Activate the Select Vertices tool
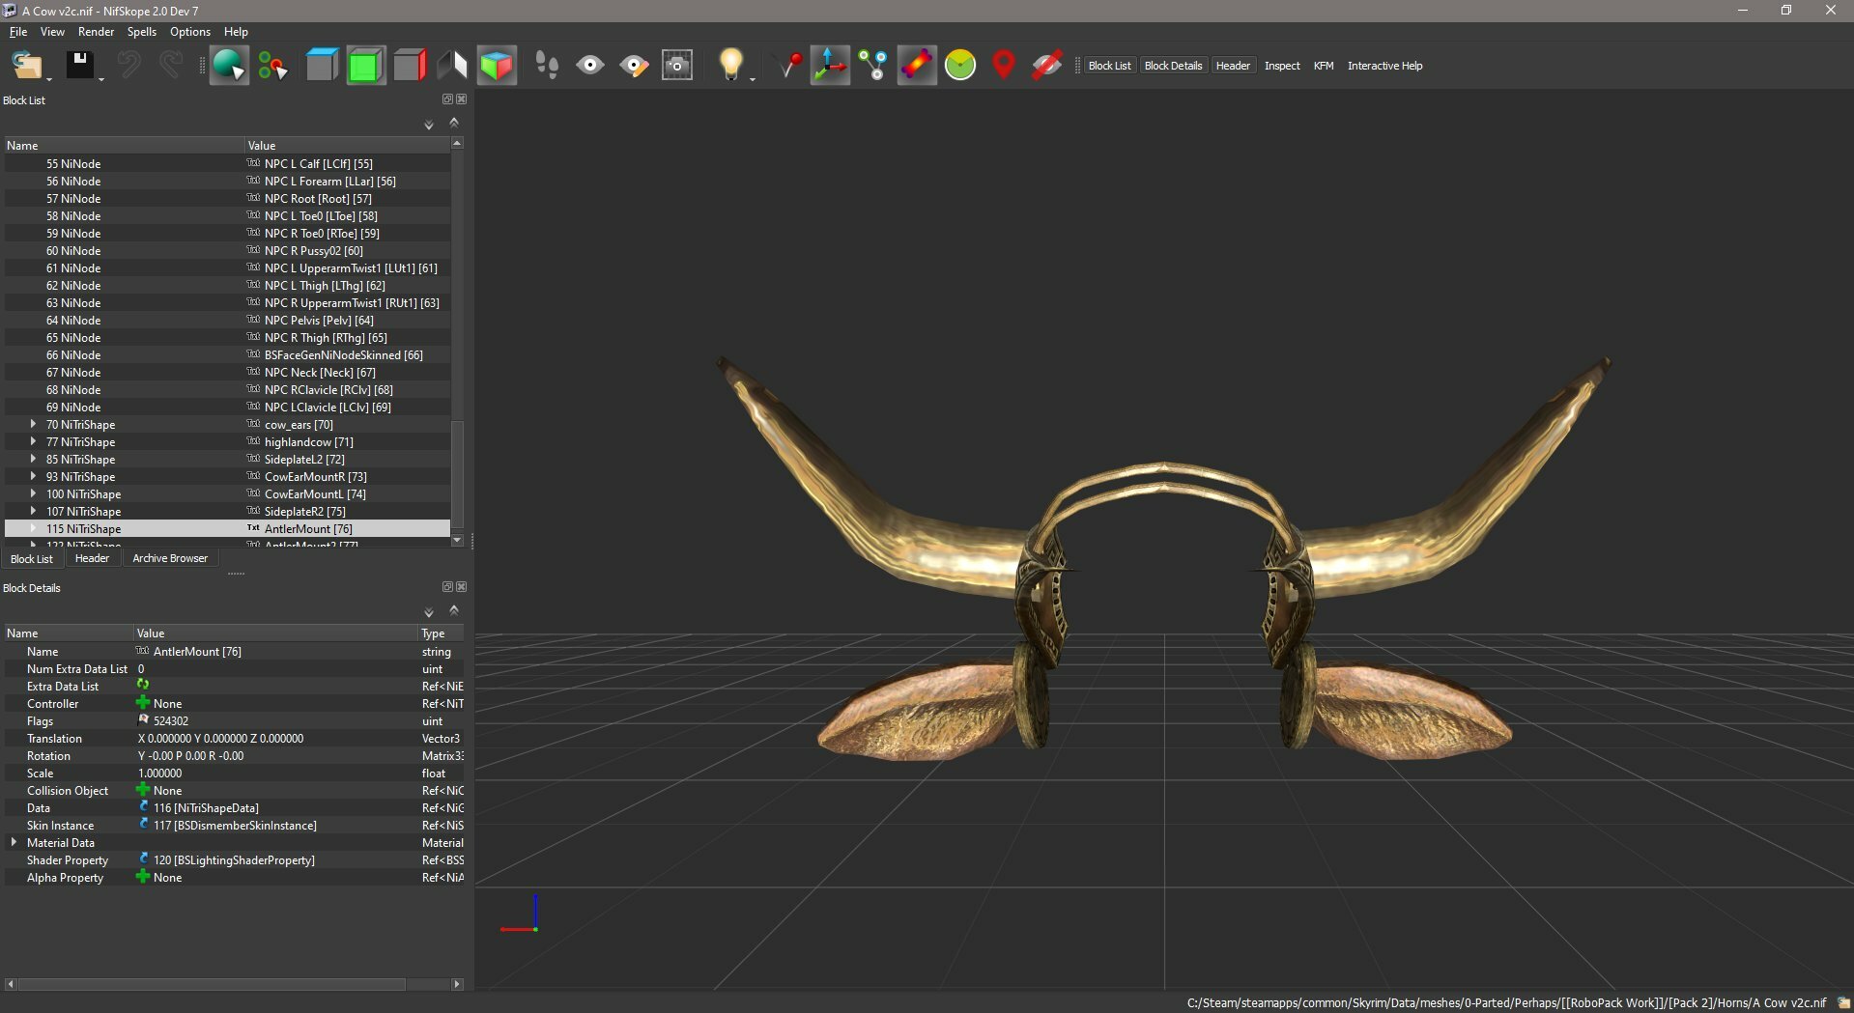The height and width of the screenshot is (1013, 1854). pyautogui.click(x=272, y=66)
